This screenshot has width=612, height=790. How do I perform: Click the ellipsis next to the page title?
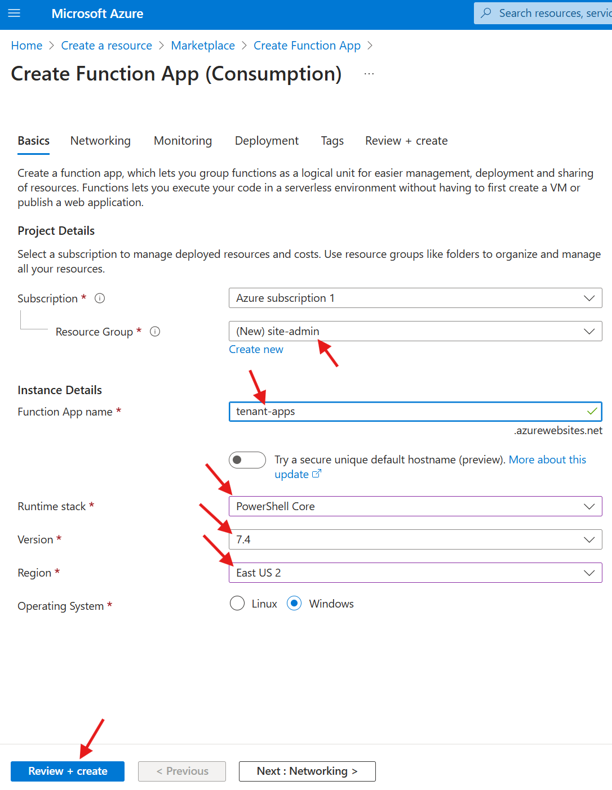(x=369, y=73)
